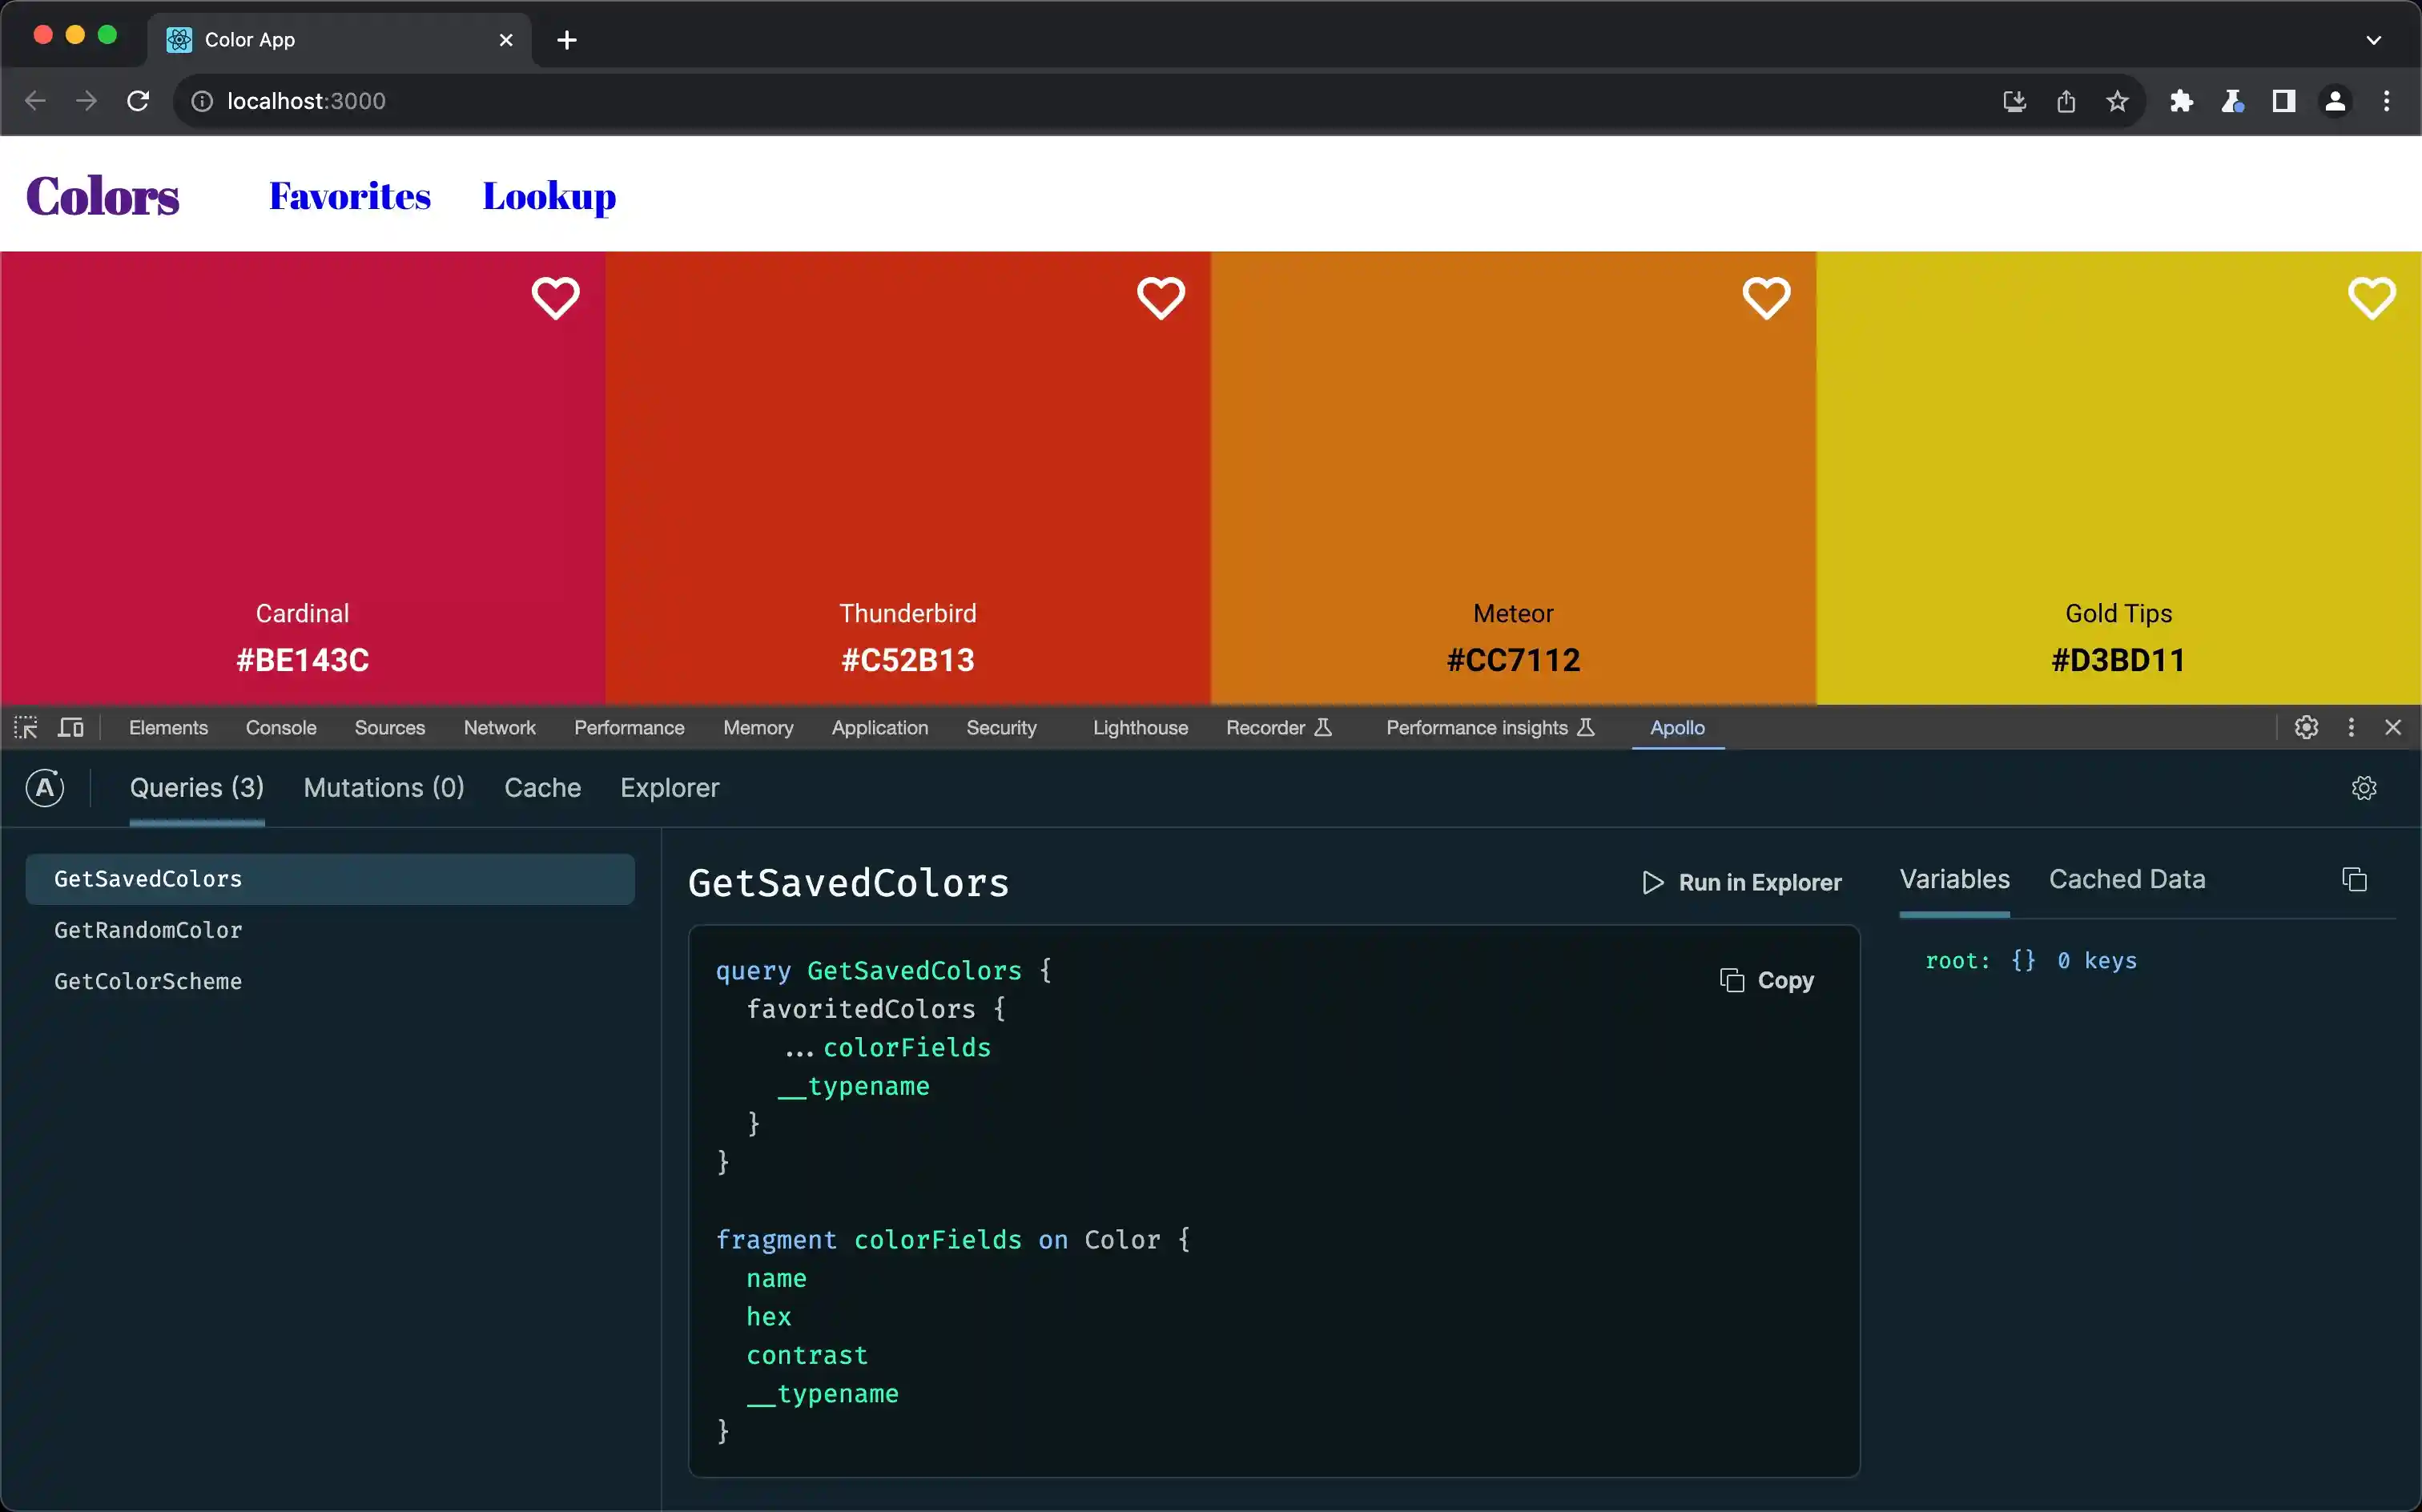Copy the GetSavedColors query
Screen dimensions: 2422x1512
pyautogui.click(x=1768, y=979)
